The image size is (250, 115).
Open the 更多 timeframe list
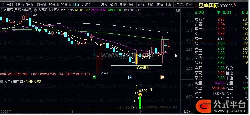[x=86, y=4]
